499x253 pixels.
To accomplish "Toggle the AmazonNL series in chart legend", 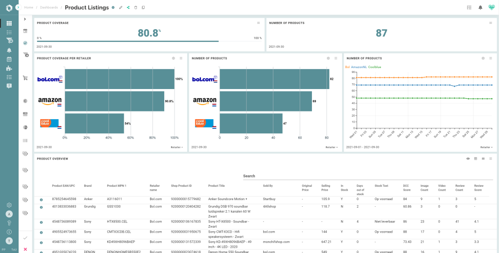I will [359, 67].
